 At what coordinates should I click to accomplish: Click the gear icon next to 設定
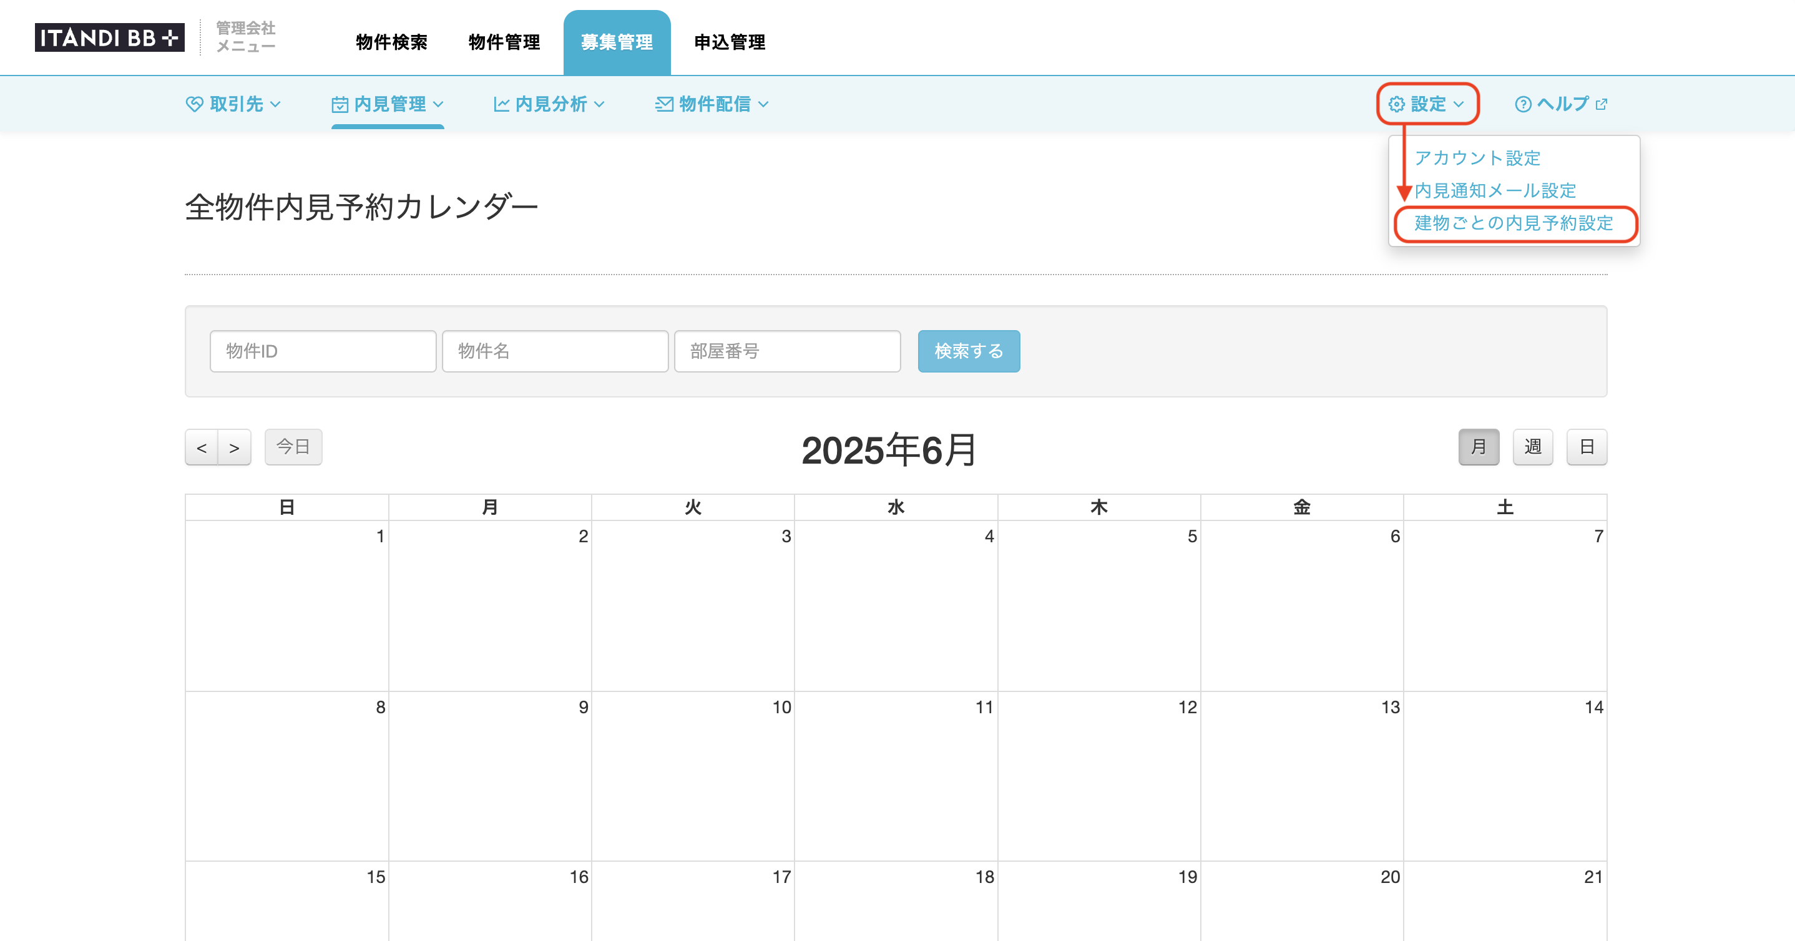click(x=1396, y=104)
